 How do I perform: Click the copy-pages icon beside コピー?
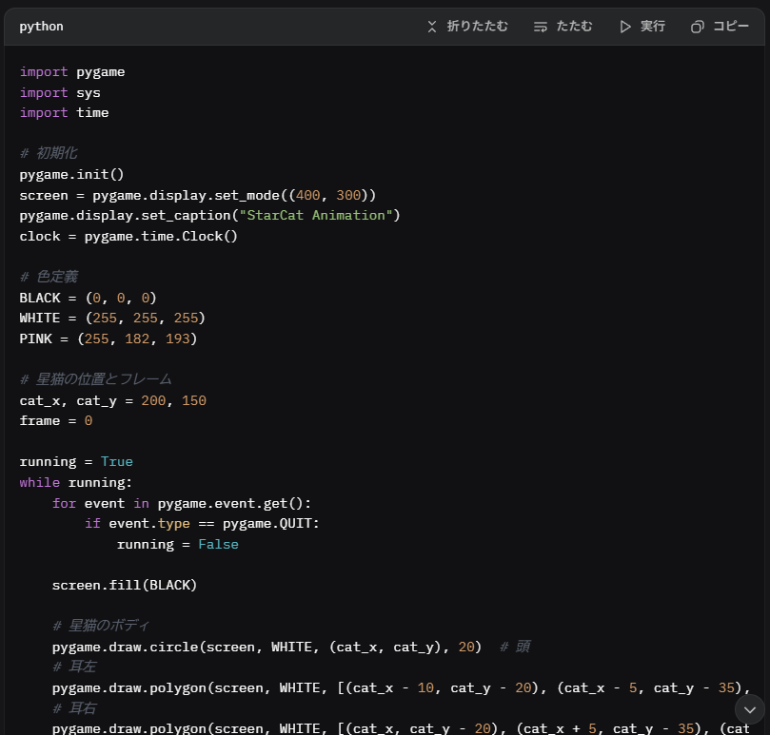[x=699, y=27]
